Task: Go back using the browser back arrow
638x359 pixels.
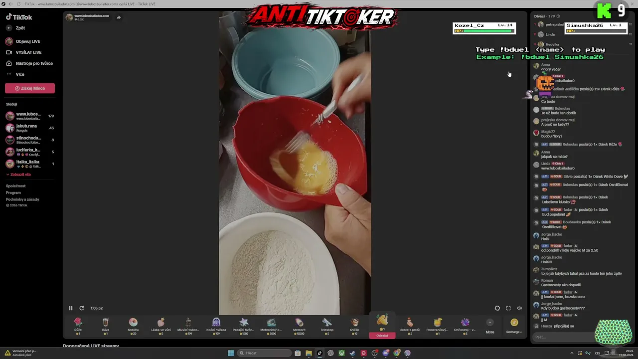Action: [10, 4]
